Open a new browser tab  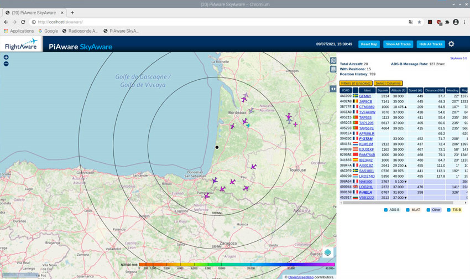72,13
